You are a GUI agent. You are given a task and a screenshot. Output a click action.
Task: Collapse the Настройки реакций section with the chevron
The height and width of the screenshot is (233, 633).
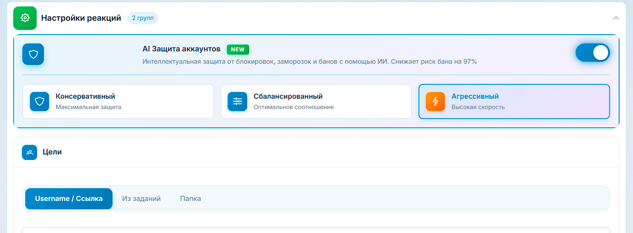pos(616,18)
